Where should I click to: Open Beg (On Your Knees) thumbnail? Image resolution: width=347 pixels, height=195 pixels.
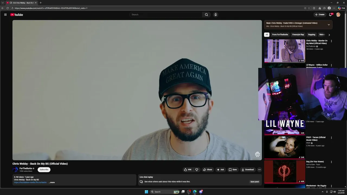[x=285, y=171]
